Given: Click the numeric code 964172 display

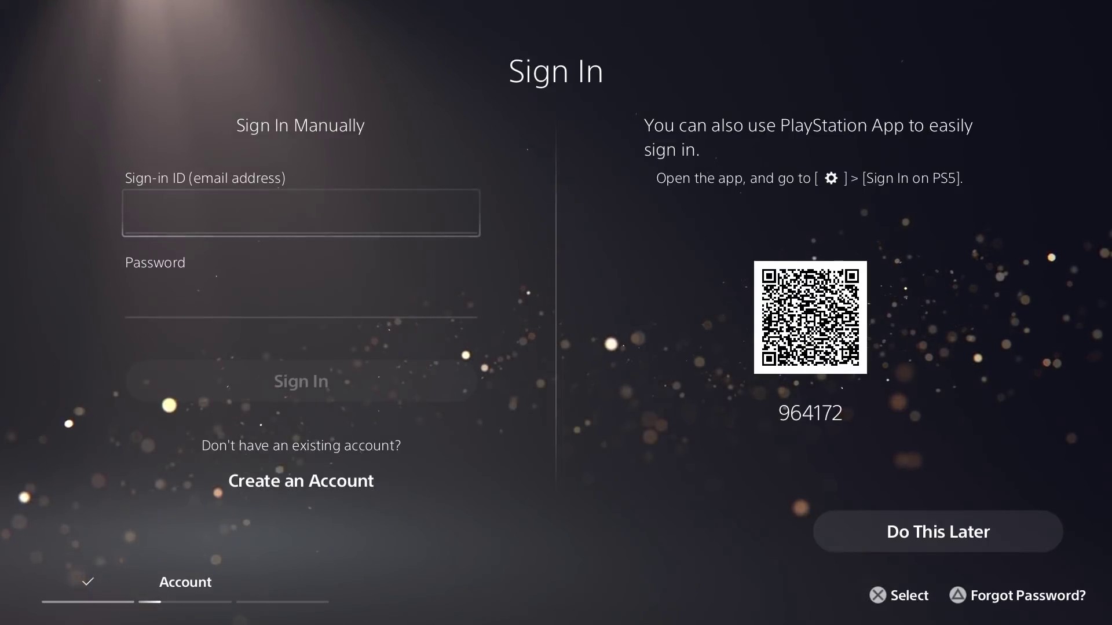Looking at the screenshot, I should (810, 413).
